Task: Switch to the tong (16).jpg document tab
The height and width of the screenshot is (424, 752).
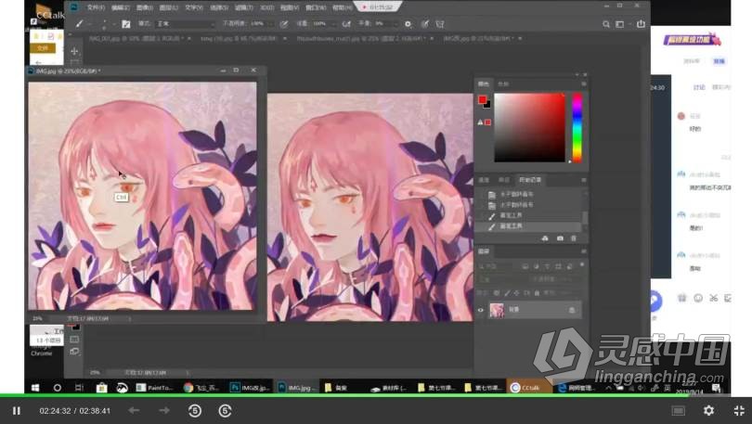Action: (x=240, y=38)
